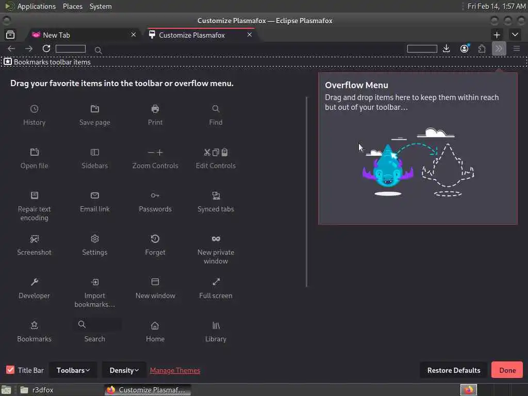Image resolution: width=528 pixels, height=396 pixels.
Task: Click the Synced tabs icon
Action: pos(216,195)
